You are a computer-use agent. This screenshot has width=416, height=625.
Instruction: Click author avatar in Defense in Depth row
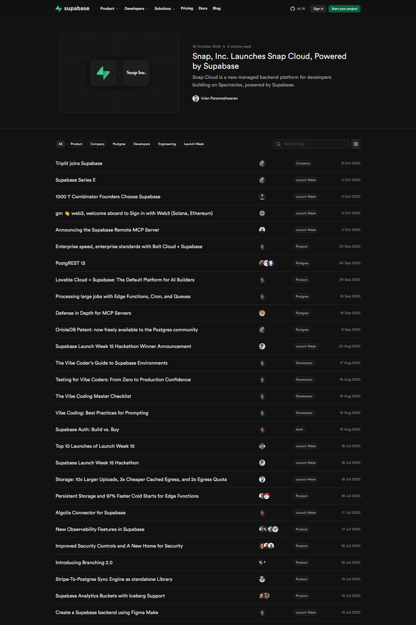262,313
